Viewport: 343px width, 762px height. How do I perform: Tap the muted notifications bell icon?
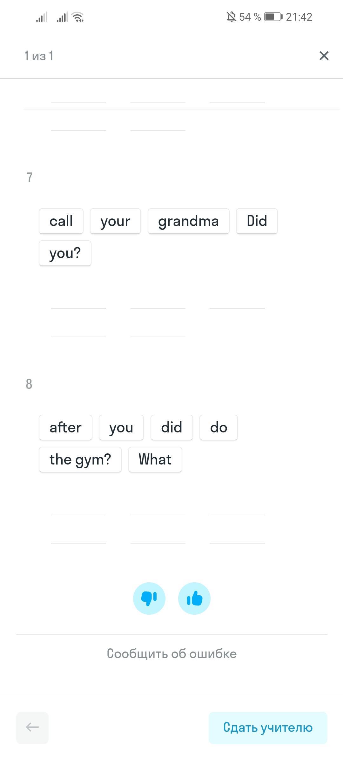(232, 17)
